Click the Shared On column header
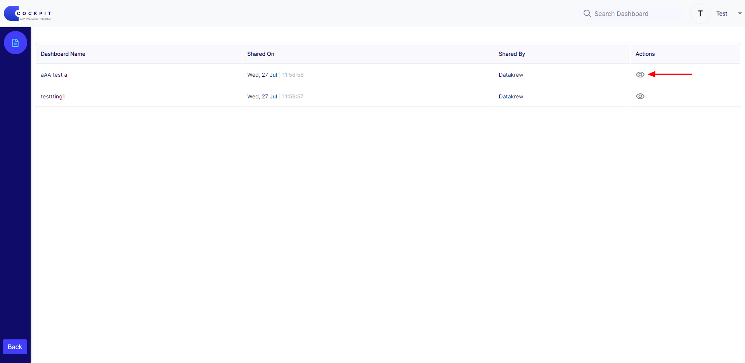This screenshot has height=363, width=745. (260, 54)
